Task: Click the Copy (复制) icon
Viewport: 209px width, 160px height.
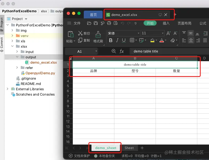Action: tap(80, 40)
